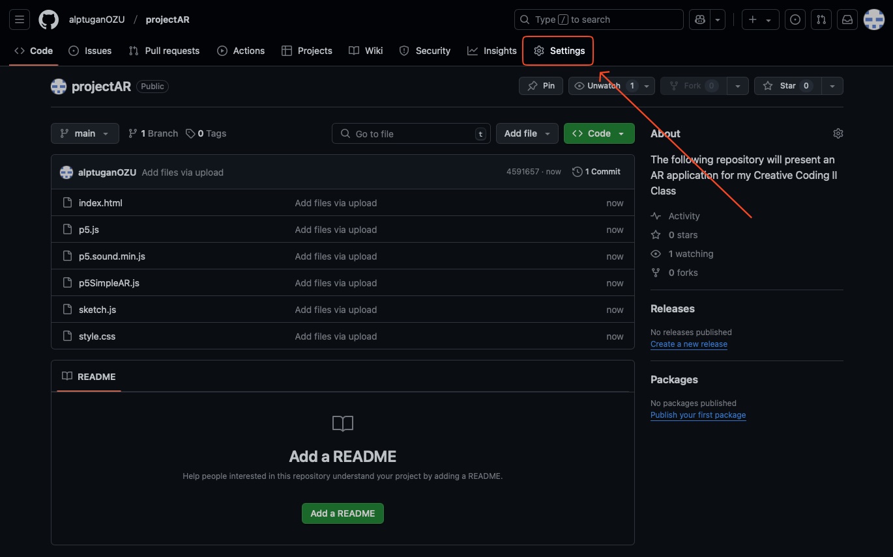This screenshot has width=893, height=557.
Task: Click the projectAR repository avatar
Action: tap(59, 86)
